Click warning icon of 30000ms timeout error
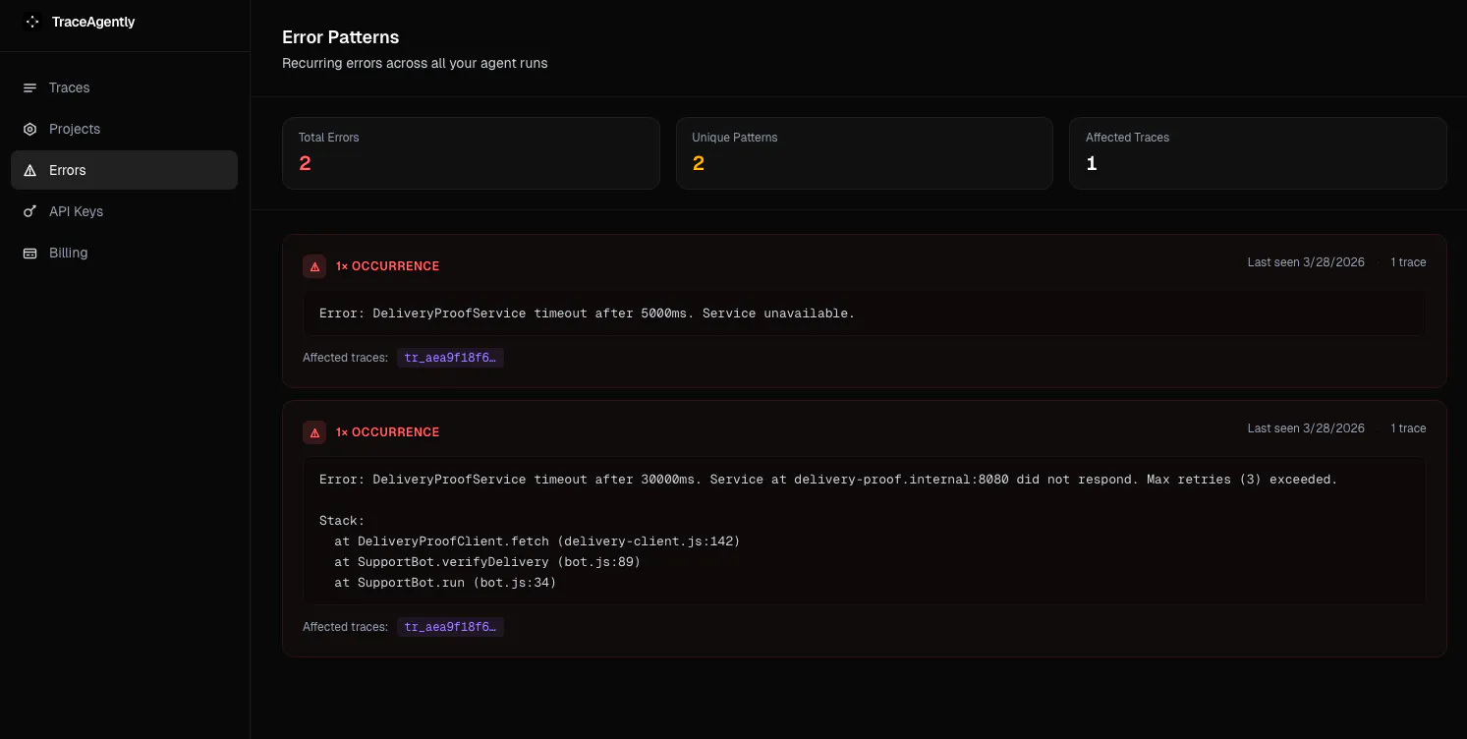Screen dimensions: 1467x739 click(314, 432)
